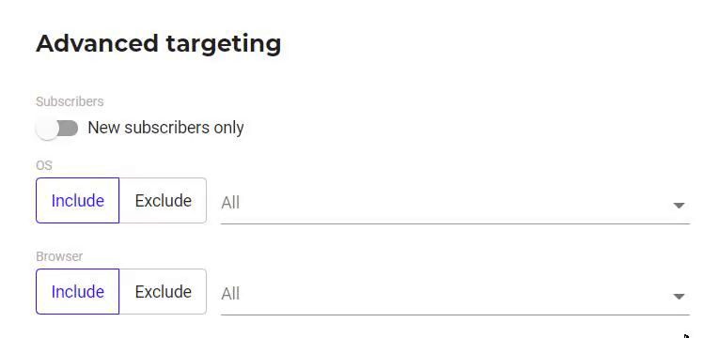Click the middle of the OS combo box
The width and height of the screenshot is (720, 338).
pyautogui.click(x=455, y=202)
